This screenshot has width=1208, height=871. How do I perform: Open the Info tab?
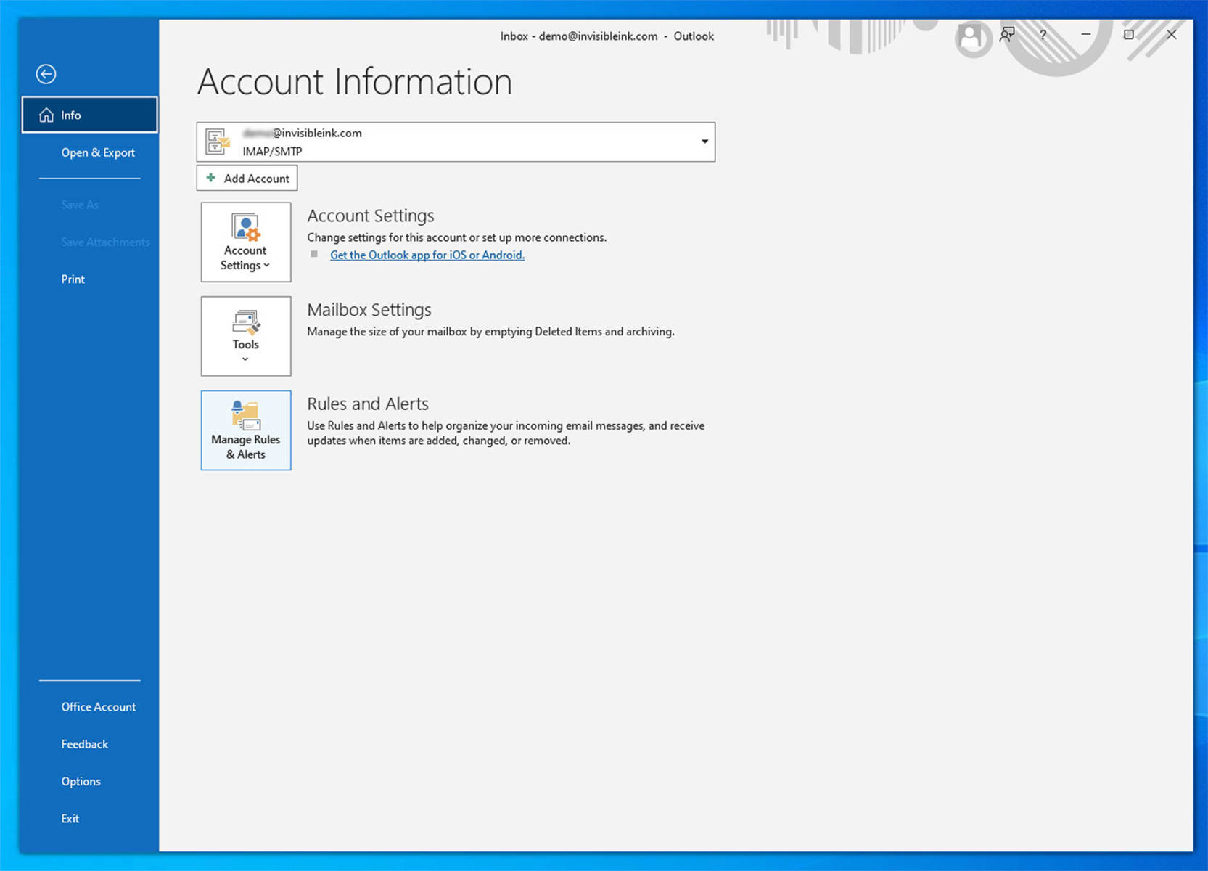pyautogui.click(x=89, y=115)
